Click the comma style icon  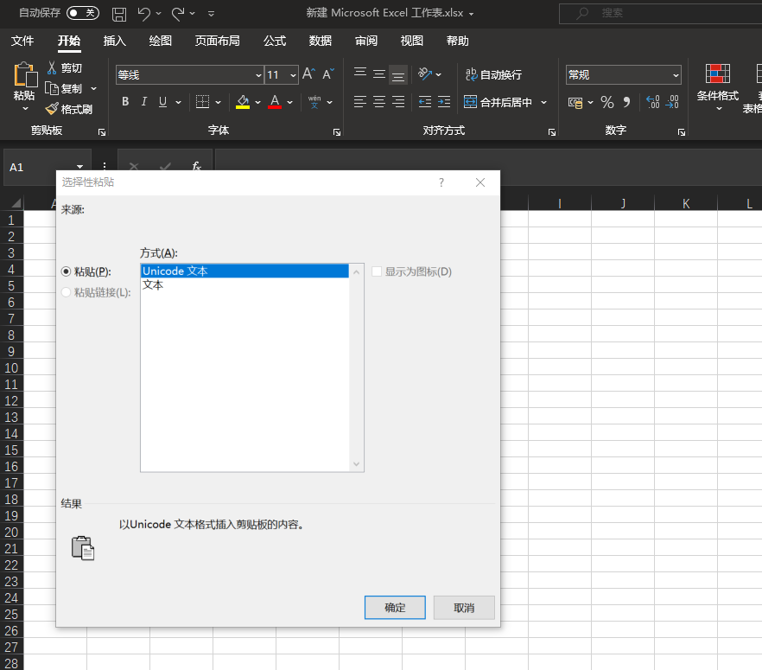(627, 102)
